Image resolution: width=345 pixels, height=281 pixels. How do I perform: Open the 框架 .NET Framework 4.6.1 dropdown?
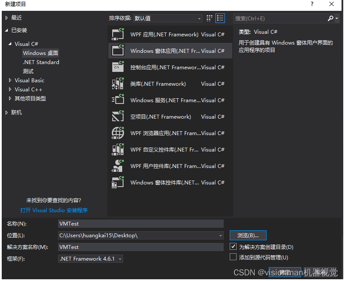[x=91, y=259]
